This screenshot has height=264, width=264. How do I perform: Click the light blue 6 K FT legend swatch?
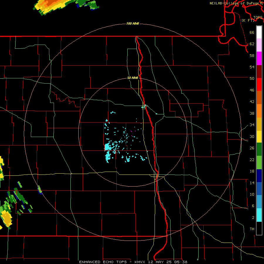coord(259,202)
